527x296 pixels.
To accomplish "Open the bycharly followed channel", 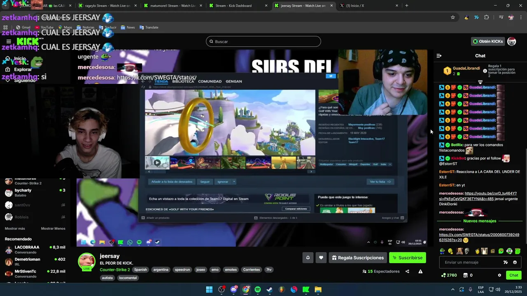I will [35, 193].
